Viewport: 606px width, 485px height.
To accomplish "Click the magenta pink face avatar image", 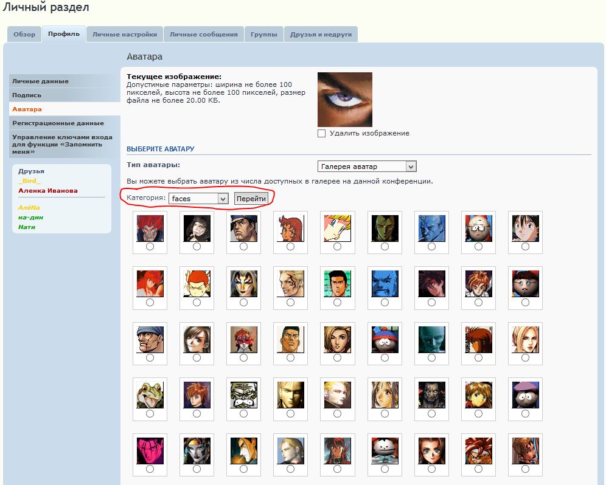I will [x=150, y=450].
